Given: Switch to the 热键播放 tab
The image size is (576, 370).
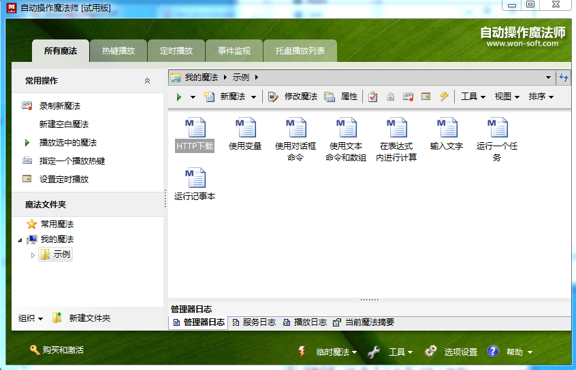Looking at the screenshot, I should tap(118, 51).
